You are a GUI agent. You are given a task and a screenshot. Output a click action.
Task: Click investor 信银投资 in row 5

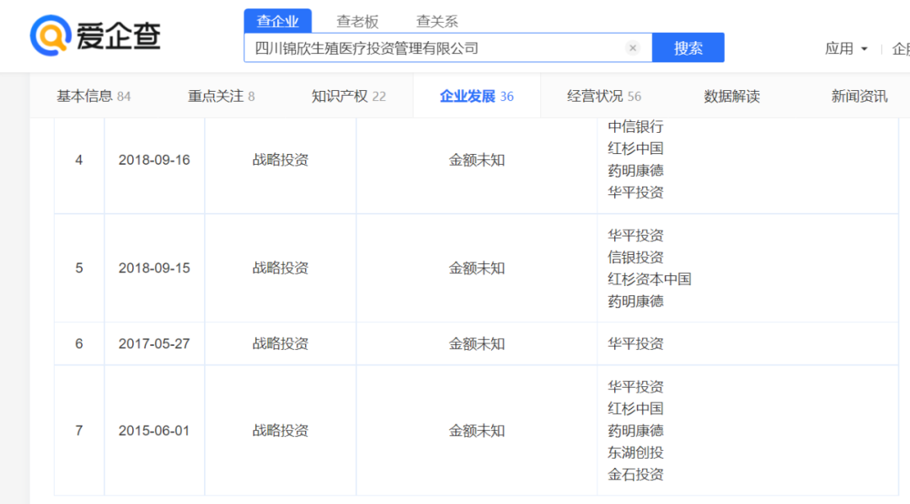pos(635,257)
